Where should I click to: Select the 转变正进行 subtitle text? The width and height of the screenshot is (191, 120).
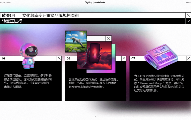[x=12, y=21]
